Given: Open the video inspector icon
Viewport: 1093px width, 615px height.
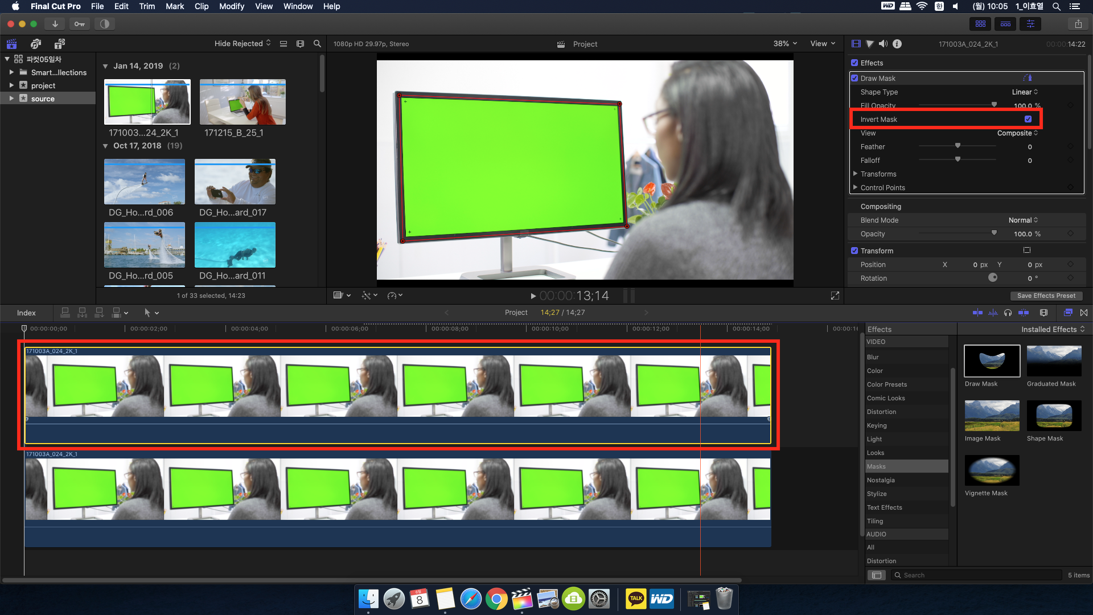Looking at the screenshot, I should [856, 44].
